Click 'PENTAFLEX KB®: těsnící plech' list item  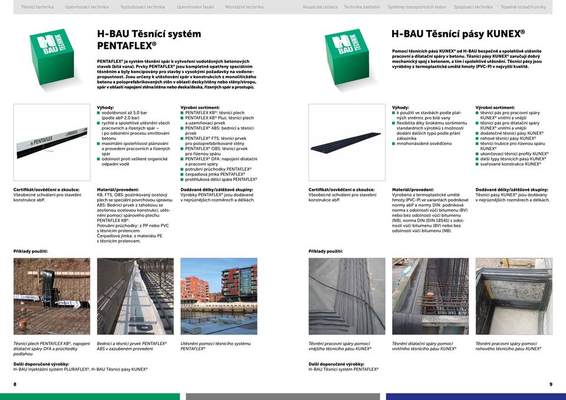click(215, 113)
